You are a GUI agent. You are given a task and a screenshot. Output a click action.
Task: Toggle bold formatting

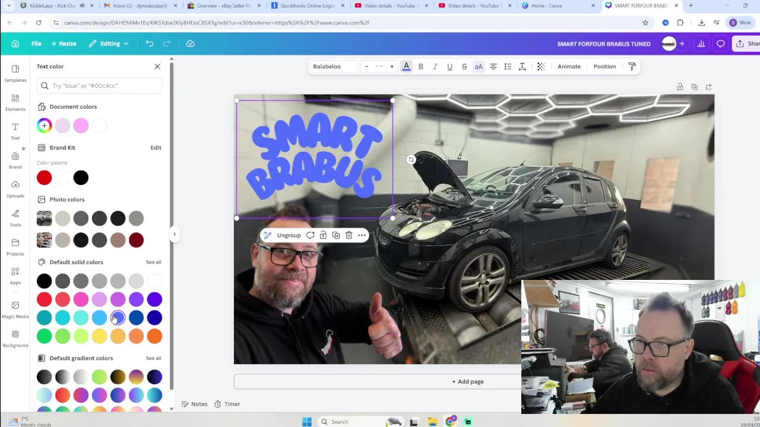pyautogui.click(x=421, y=66)
